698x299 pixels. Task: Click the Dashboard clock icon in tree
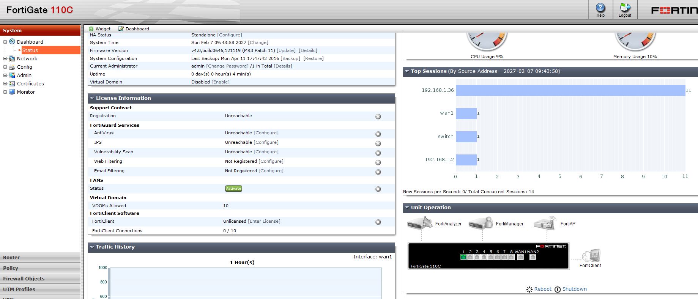pos(12,41)
